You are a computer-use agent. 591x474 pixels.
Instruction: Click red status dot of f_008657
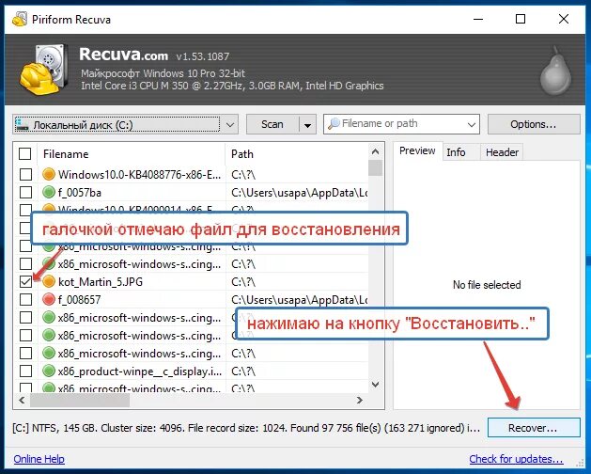point(49,300)
